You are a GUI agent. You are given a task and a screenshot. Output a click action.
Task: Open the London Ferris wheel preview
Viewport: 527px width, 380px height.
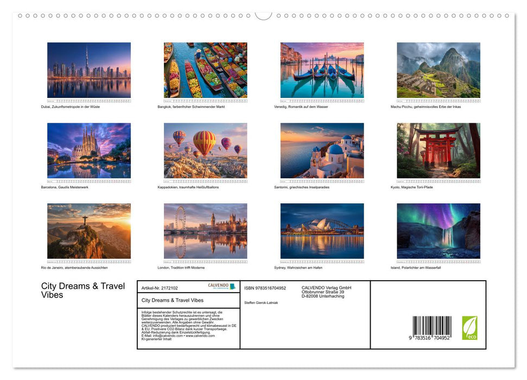[205, 231]
